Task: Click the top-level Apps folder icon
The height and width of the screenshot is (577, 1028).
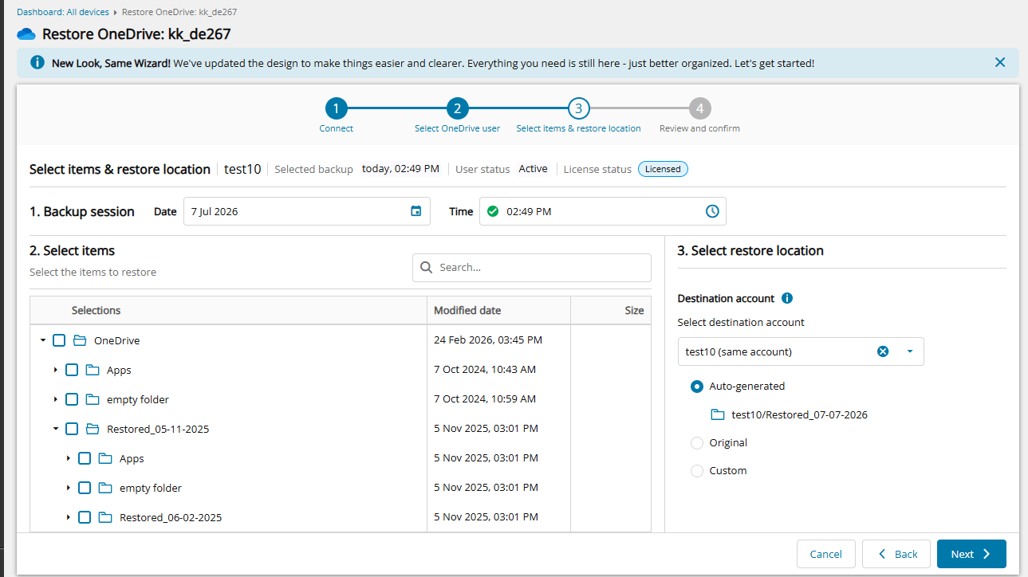Action: click(93, 370)
